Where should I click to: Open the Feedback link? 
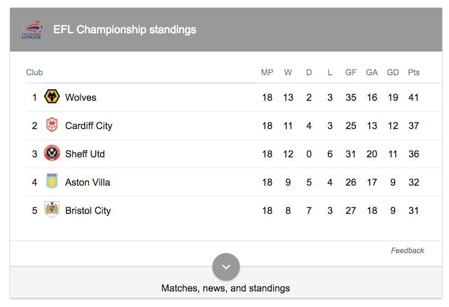[x=407, y=250]
